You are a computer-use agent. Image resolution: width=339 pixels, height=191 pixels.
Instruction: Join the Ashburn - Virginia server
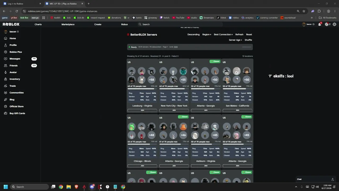206,166
